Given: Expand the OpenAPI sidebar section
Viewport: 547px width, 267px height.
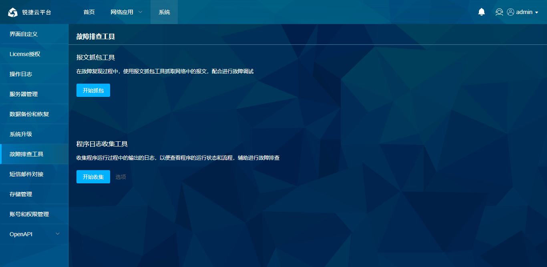Looking at the screenshot, I should (x=58, y=234).
